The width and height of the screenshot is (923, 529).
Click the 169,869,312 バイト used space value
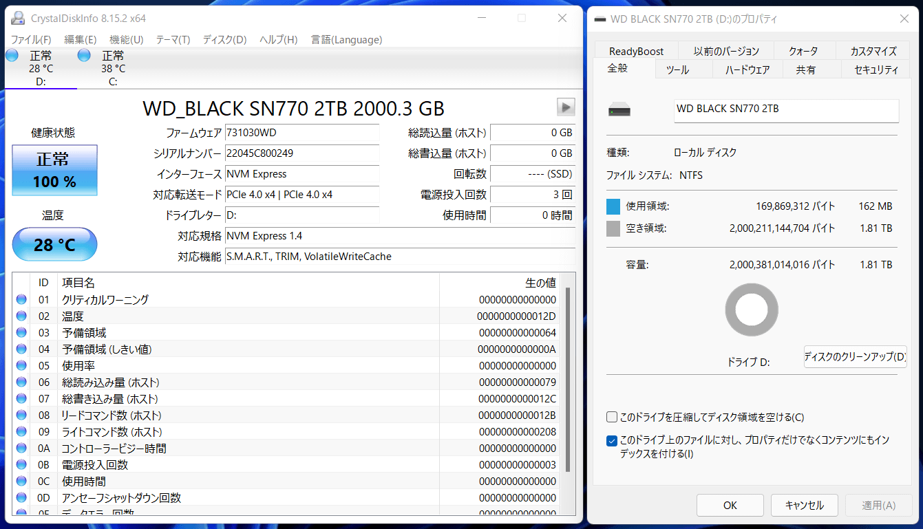point(796,206)
